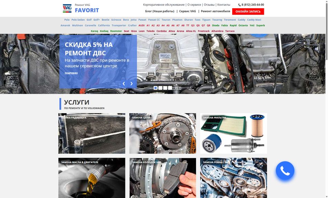Screen dimensions: 328x198
Task: Open the Golf model link
Action: pyautogui.click(x=89, y=20)
